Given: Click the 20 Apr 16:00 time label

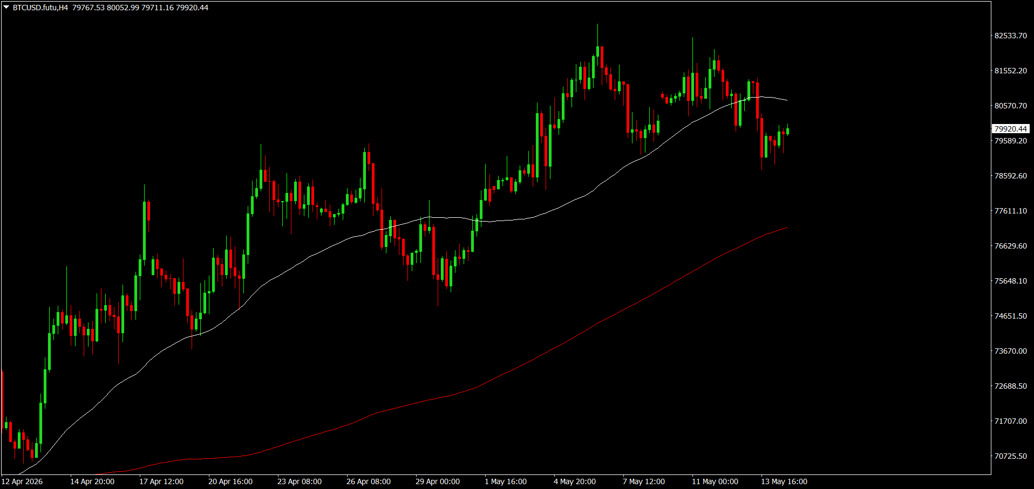Looking at the screenshot, I should [x=230, y=481].
